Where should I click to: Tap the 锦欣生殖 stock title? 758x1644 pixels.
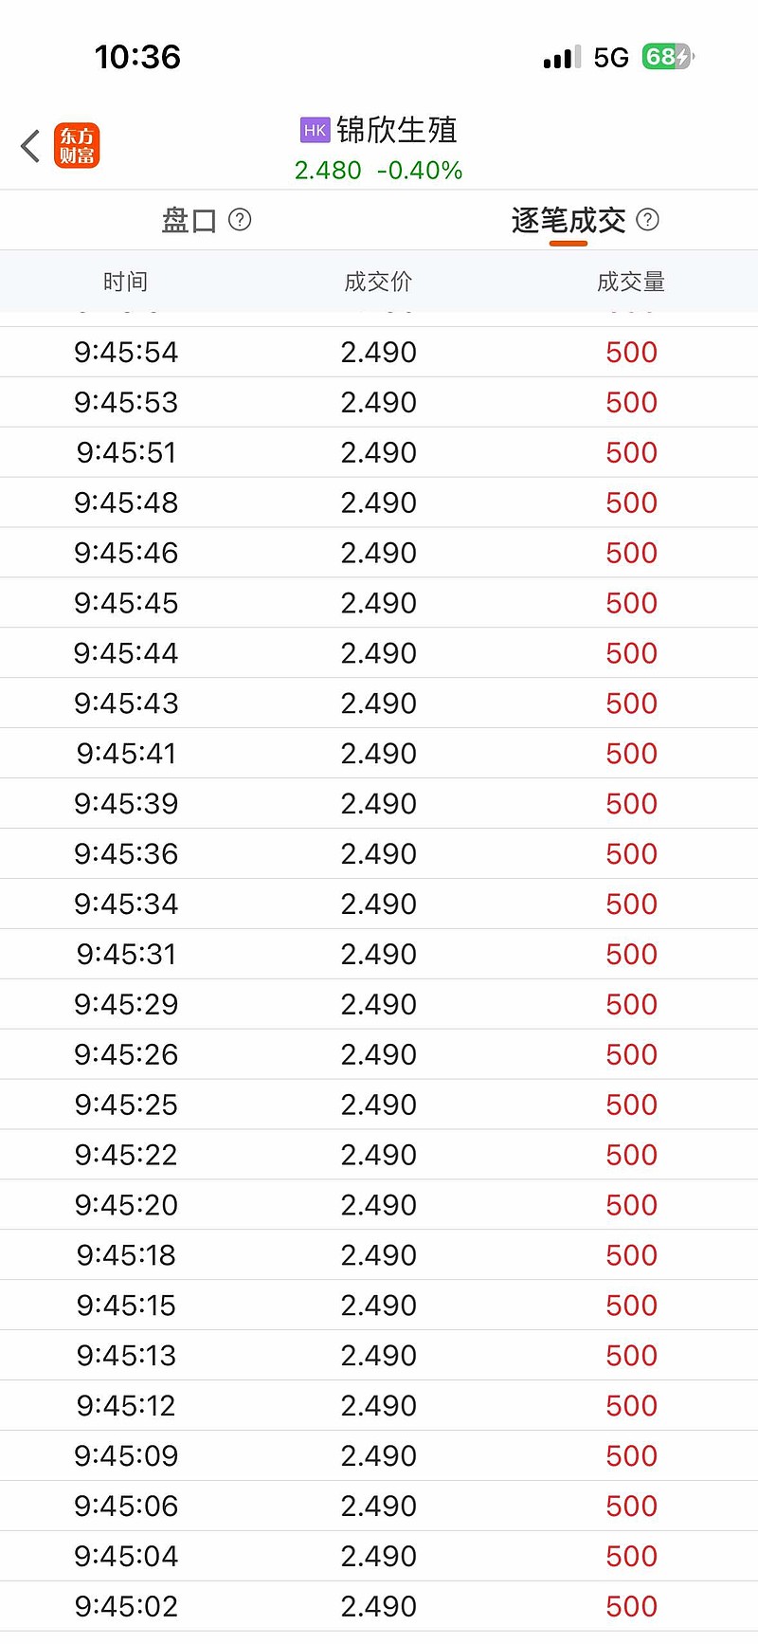coord(396,130)
